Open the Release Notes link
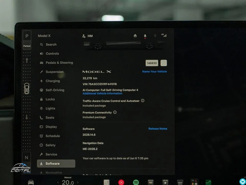246x185 pixels. point(158,129)
